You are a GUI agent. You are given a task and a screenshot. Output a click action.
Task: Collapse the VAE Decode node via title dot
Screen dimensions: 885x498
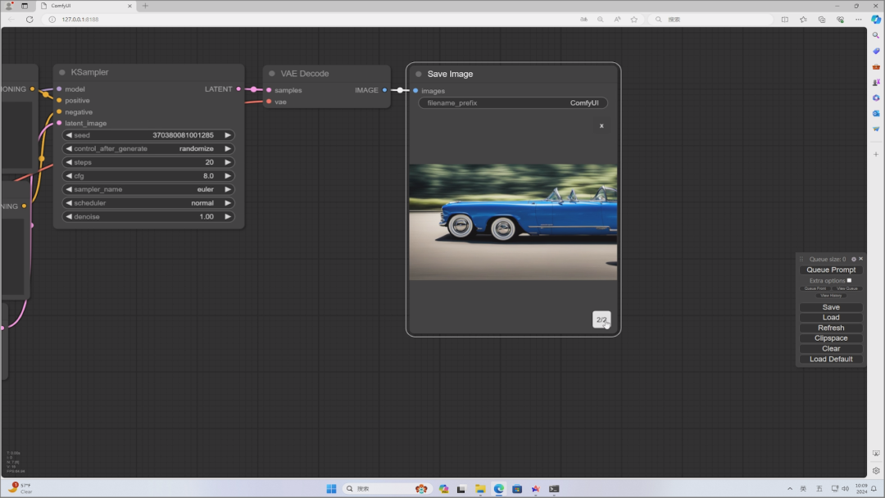271,74
